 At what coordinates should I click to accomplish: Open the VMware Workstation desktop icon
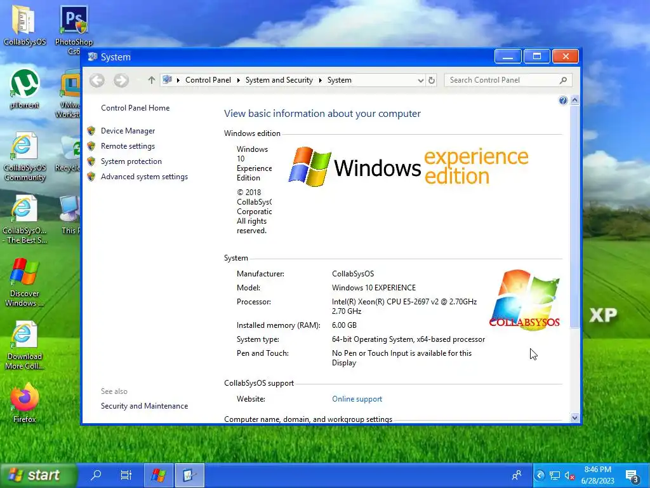(69, 94)
